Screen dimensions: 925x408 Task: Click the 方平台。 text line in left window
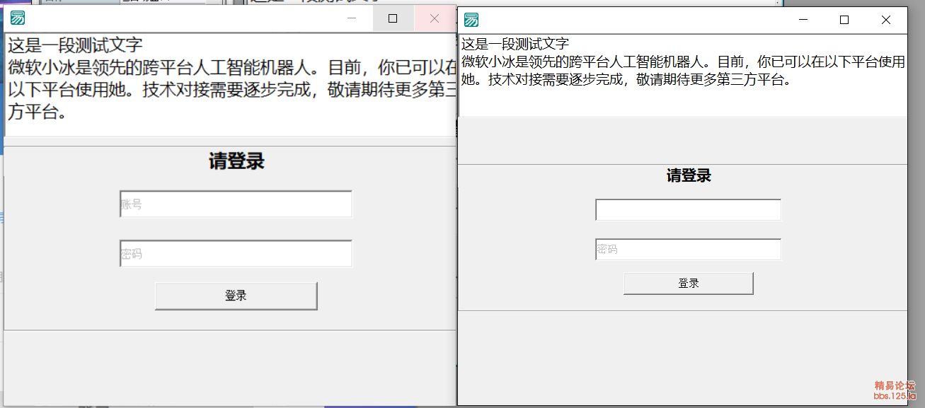click(x=38, y=112)
